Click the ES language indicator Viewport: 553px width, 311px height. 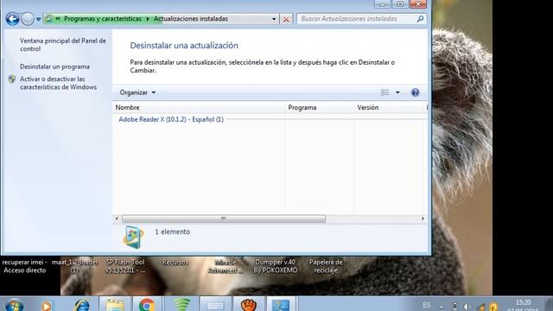coord(426,305)
